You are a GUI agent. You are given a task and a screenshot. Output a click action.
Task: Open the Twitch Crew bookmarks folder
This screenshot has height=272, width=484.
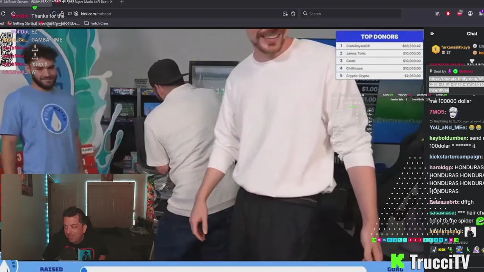point(96,23)
